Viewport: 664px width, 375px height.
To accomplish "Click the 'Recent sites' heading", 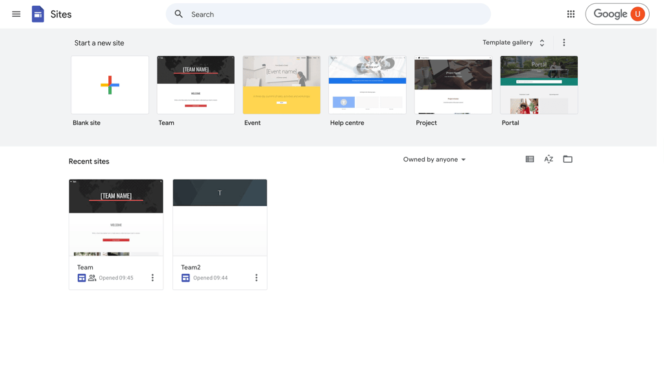I will 89,161.
